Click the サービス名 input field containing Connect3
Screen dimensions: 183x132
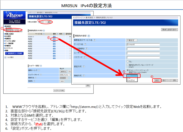point(143,44)
